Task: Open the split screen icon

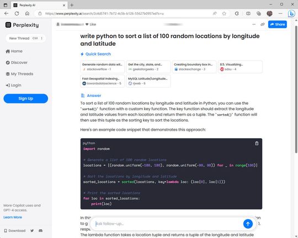Action: (x=248, y=13)
